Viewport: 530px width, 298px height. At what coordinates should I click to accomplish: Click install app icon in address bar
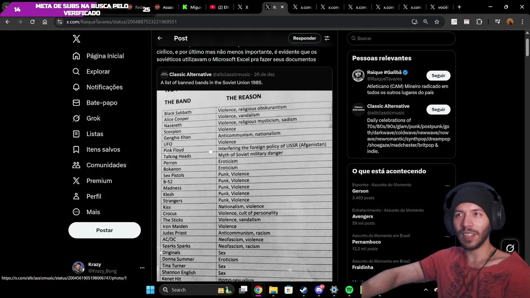pyautogui.click(x=414, y=22)
